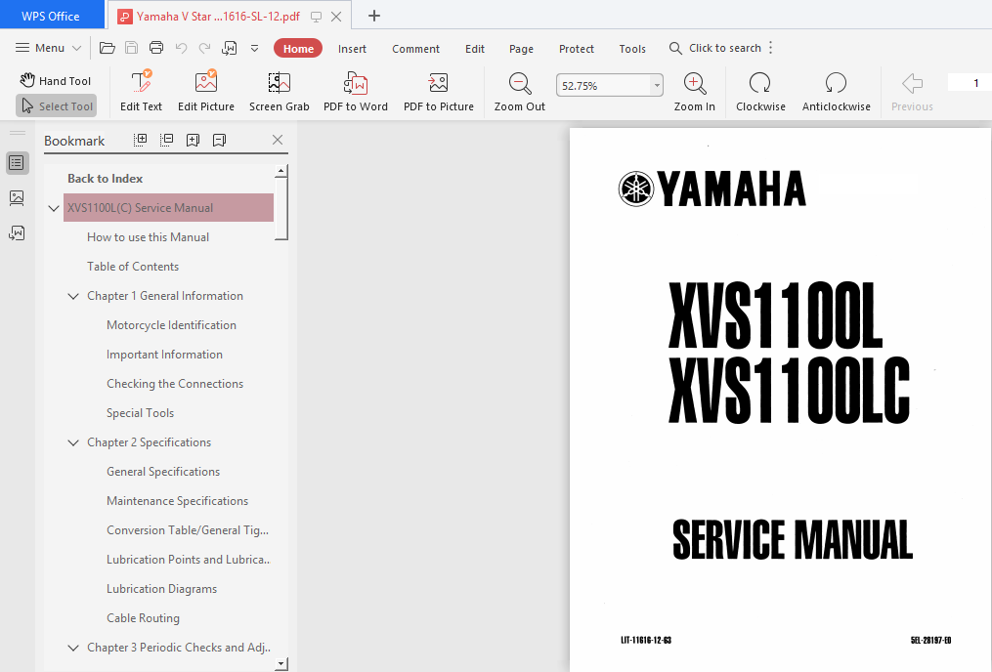Convert with PDF to Picture

(x=439, y=91)
